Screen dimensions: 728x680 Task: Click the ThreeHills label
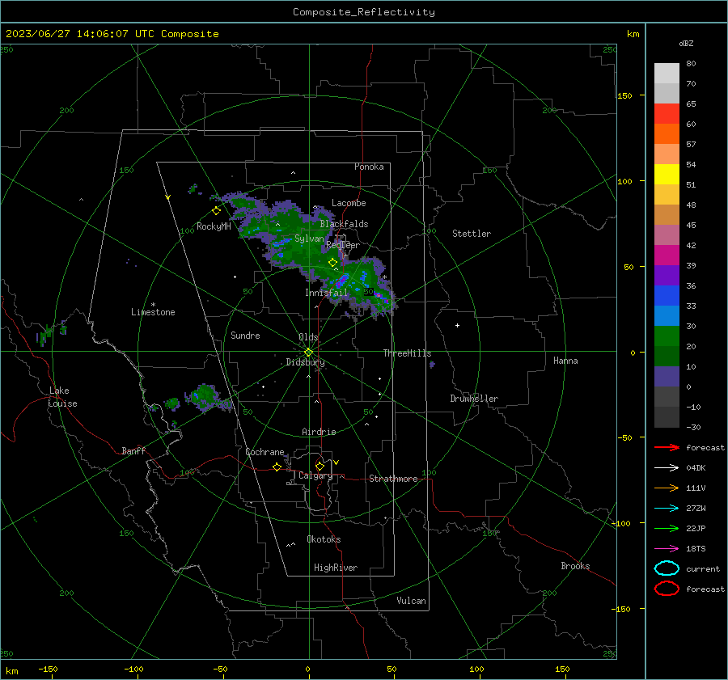pyautogui.click(x=407, y=353)
